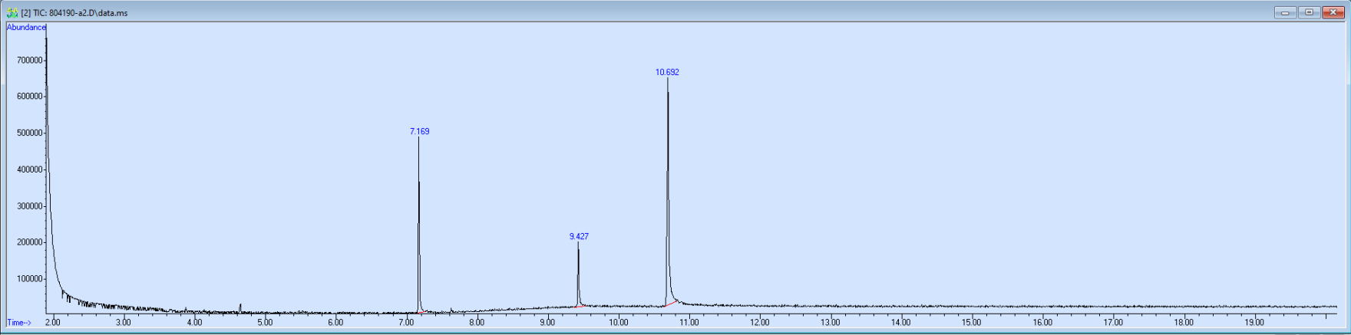
Task: Click the 19.00 time axis label
Action: (1254, 323)
